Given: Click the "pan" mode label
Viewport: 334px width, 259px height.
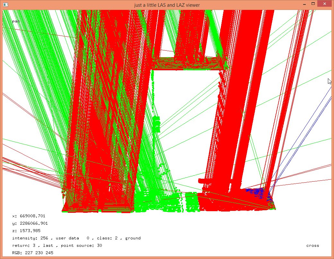Looking at the screenshot, I should pyautogui.click(x=16, y=21).
